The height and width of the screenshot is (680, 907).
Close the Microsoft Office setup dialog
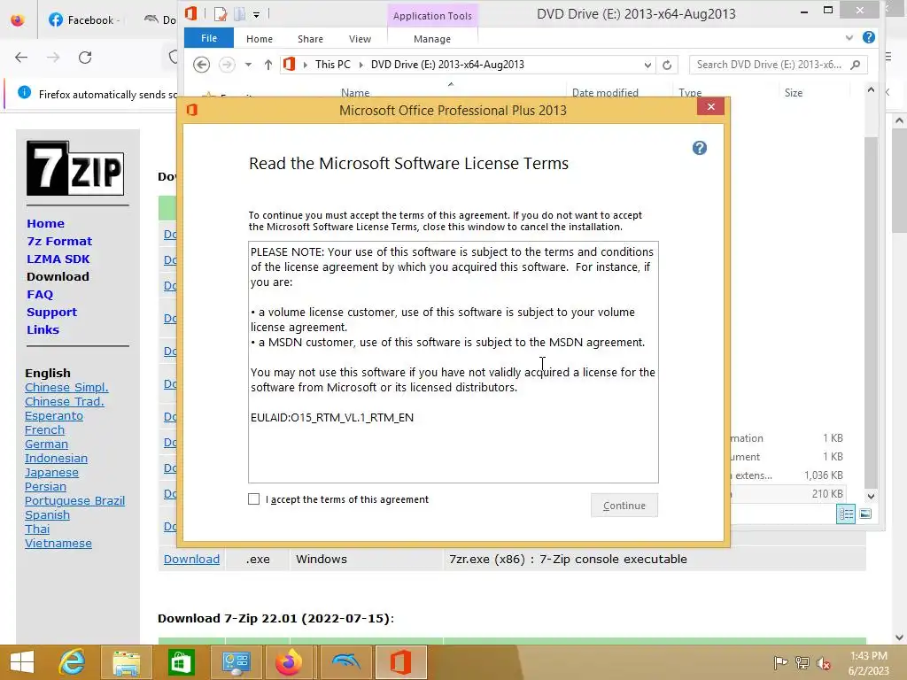[711, 106]
